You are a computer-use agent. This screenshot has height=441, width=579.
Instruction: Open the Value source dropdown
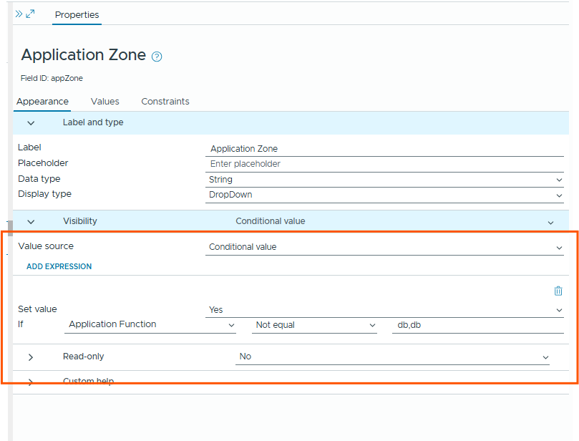pyautogui.click(x=384, y=247)
